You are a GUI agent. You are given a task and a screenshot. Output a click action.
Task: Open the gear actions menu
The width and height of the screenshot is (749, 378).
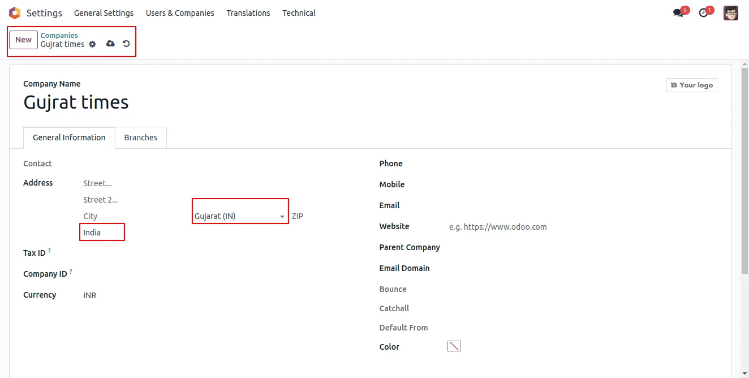(x=93, y=44)
